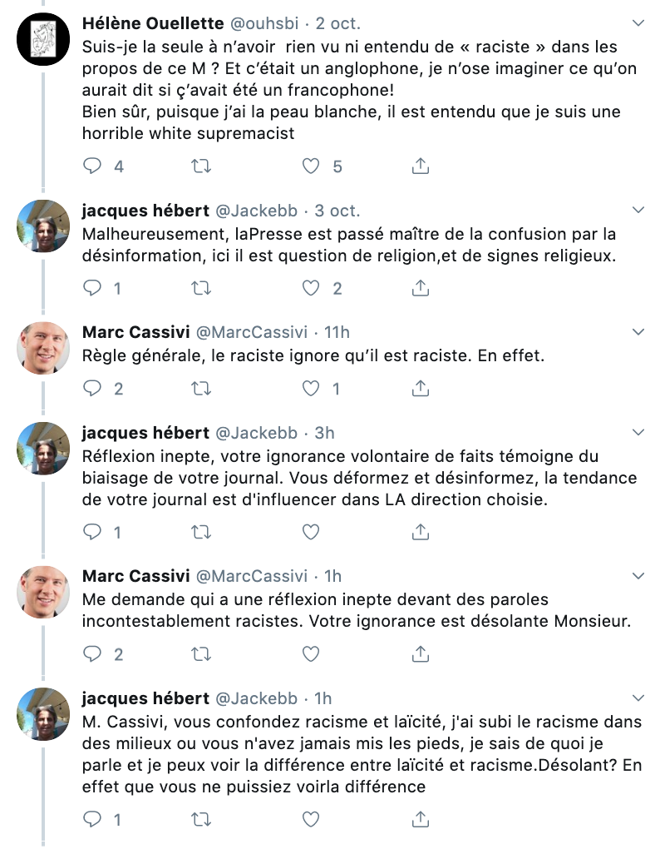Share Marc Cassivi's 11h tweet
Viewport: 660px width, 849px height.
pos(420,388)
